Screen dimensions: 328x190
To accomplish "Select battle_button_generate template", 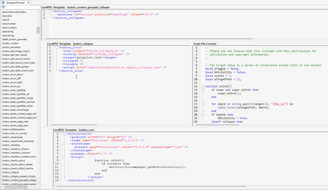I will 14,39.
